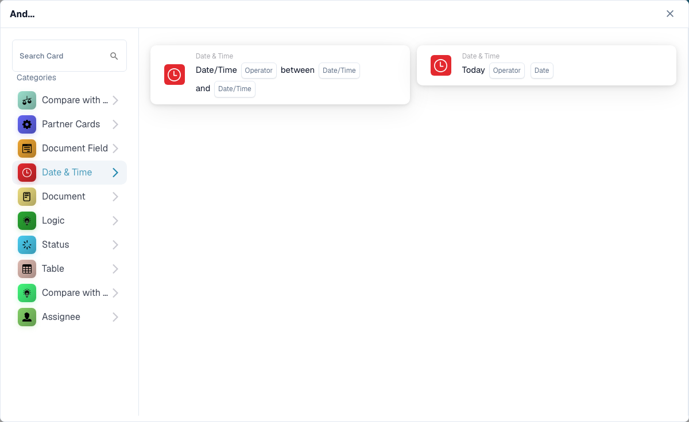Click the 'Date/Time' label starting first card
The image size is (689, 422).
click(216, 70)
